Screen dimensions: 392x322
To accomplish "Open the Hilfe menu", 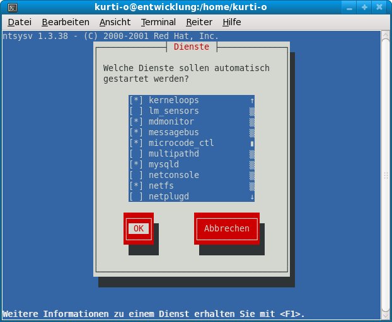I will [231, 22].
